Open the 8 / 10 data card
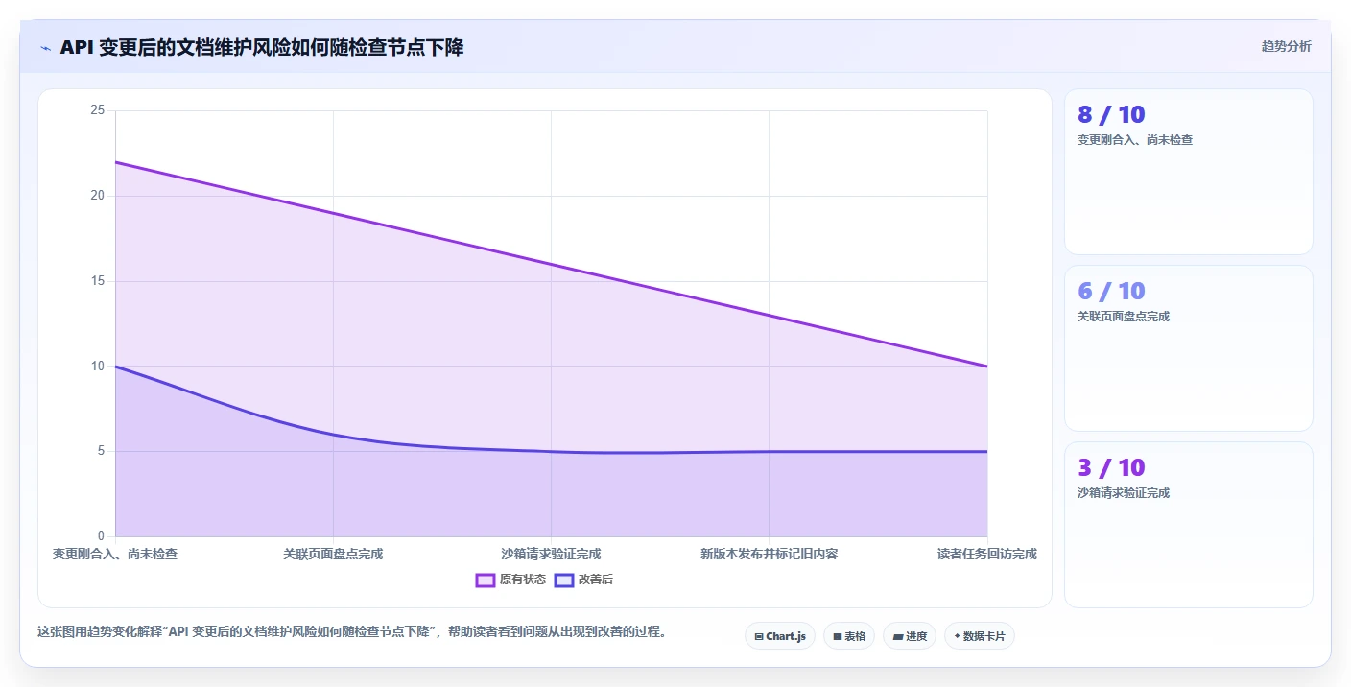The width and height of the screenshot is (1351, 687). pos(1188,172)
